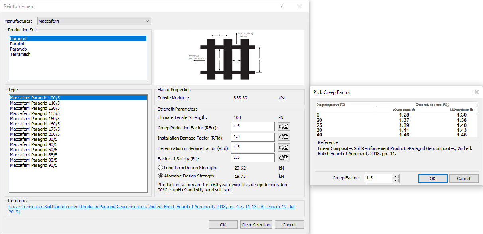The height and width of the screenshot is (234, 483).
Task: Open picker icon for Deterioration in Service Factor
Action: [x=284, y=147]
